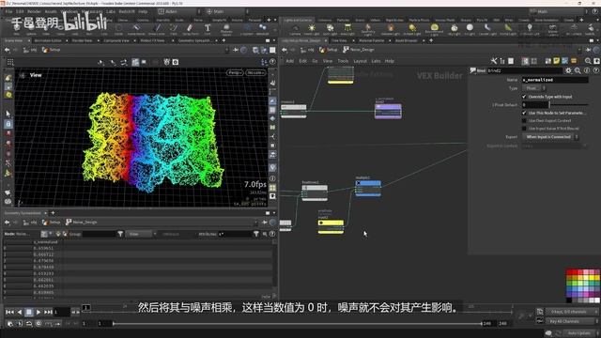Open the network editor Layout menu
This screenshot has height=338, width=601.
[x=360, y=61]
